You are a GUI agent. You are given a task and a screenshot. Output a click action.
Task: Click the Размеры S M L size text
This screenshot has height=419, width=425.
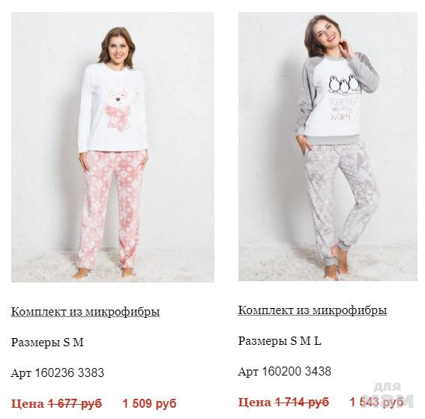coord(280,341)
